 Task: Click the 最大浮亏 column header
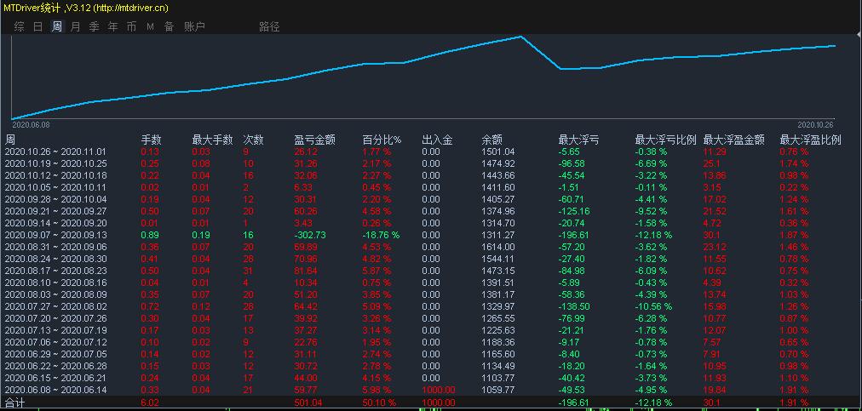[x=578, y=140]
